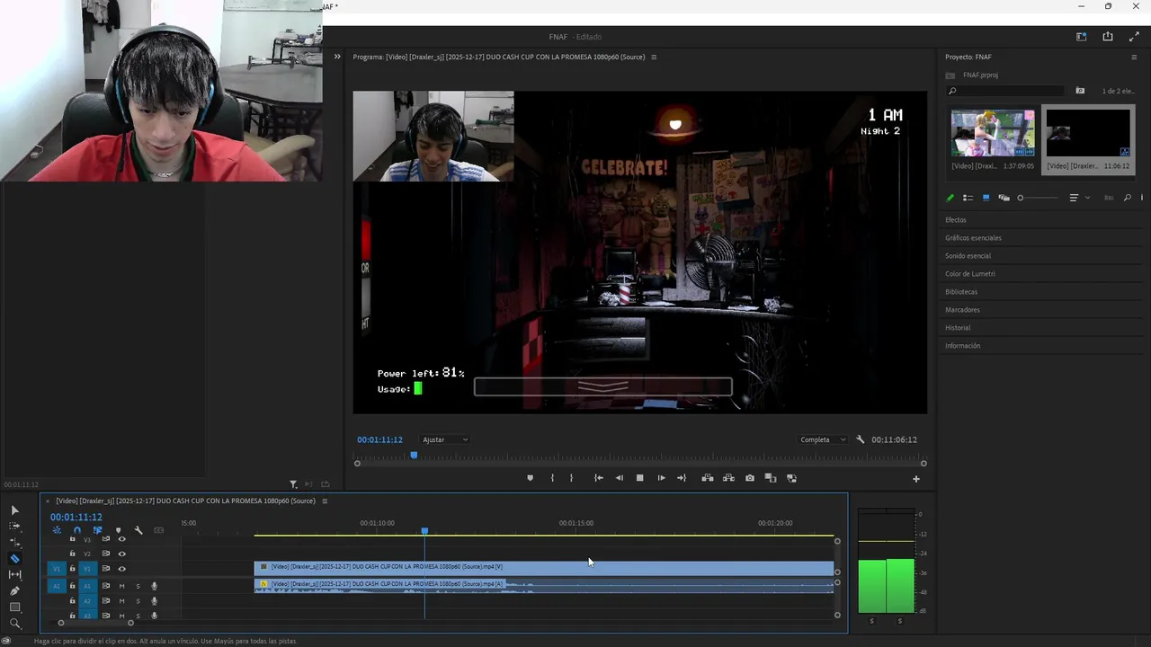Export a frame with camera icon
Screen dimensions: 1151x647
tap(750, 478)
